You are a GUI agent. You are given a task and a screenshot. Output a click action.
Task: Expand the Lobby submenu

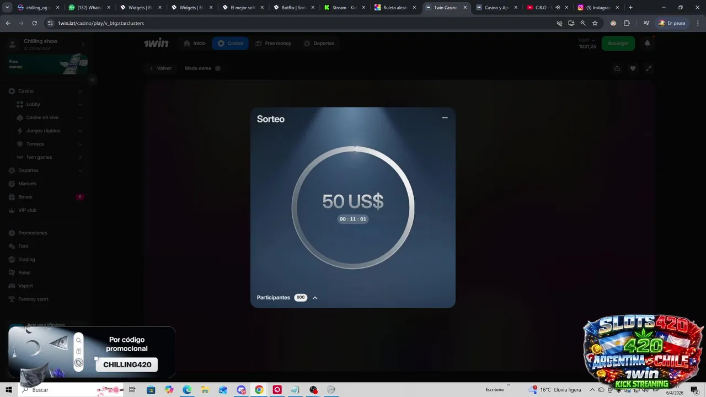80,104
